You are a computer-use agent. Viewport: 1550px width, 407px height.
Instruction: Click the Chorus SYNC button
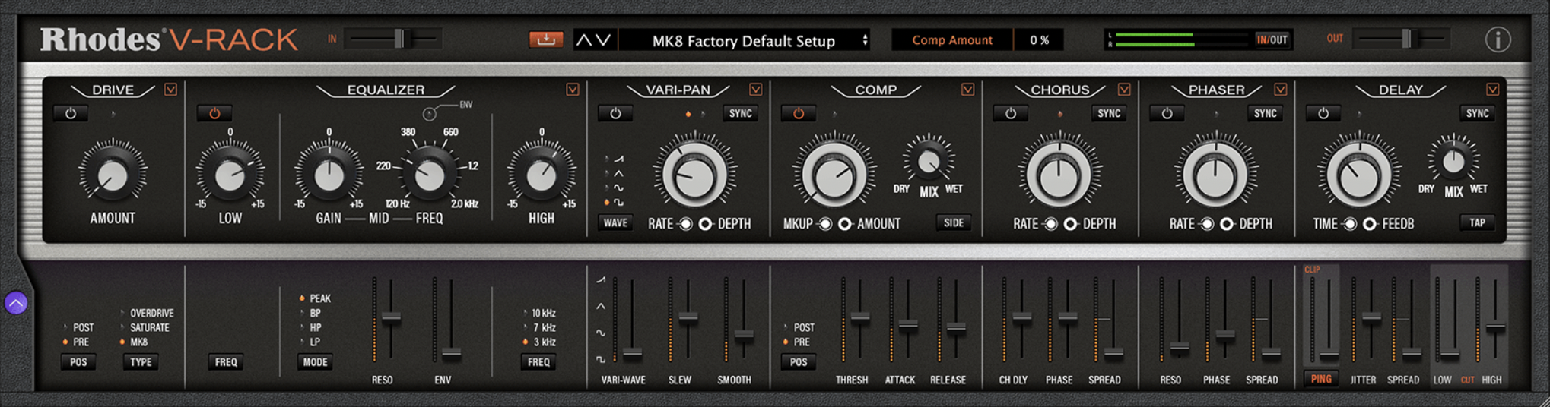(1109, 114)
